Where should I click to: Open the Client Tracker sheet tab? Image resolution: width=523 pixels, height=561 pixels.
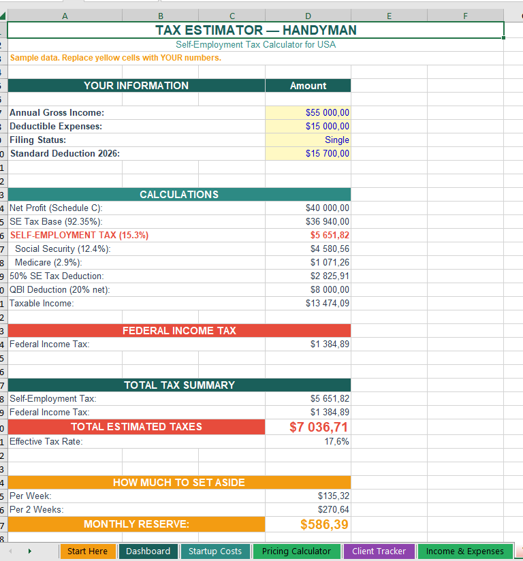pyautogui.click(x=379, y=551)
